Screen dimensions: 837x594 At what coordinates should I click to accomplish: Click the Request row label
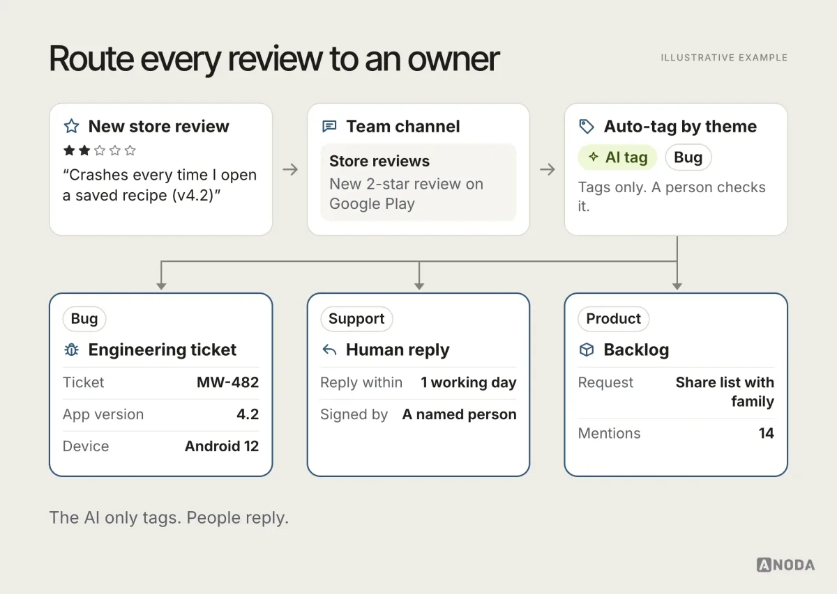[605, 382]
